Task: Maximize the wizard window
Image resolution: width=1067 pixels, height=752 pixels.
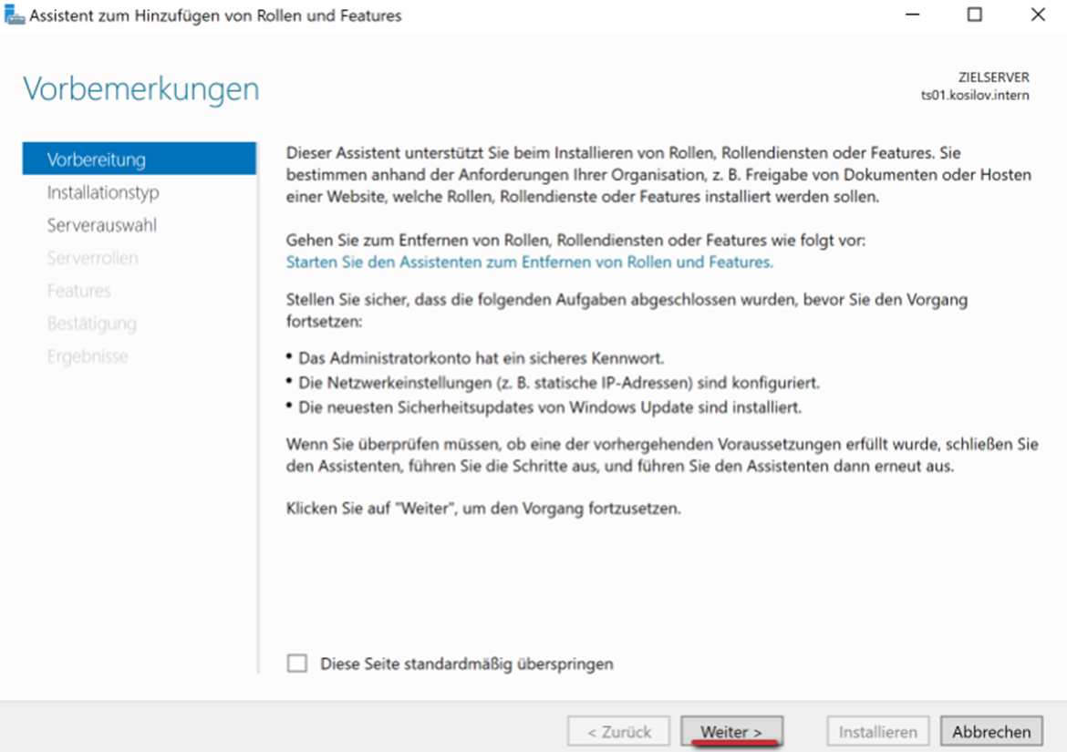Action: [x=974, y=15]
